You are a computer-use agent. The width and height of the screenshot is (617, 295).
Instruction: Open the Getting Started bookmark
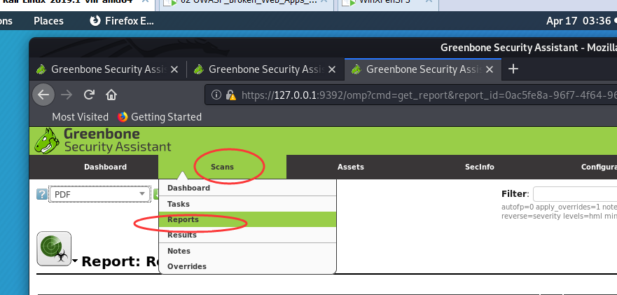(160, 117)
